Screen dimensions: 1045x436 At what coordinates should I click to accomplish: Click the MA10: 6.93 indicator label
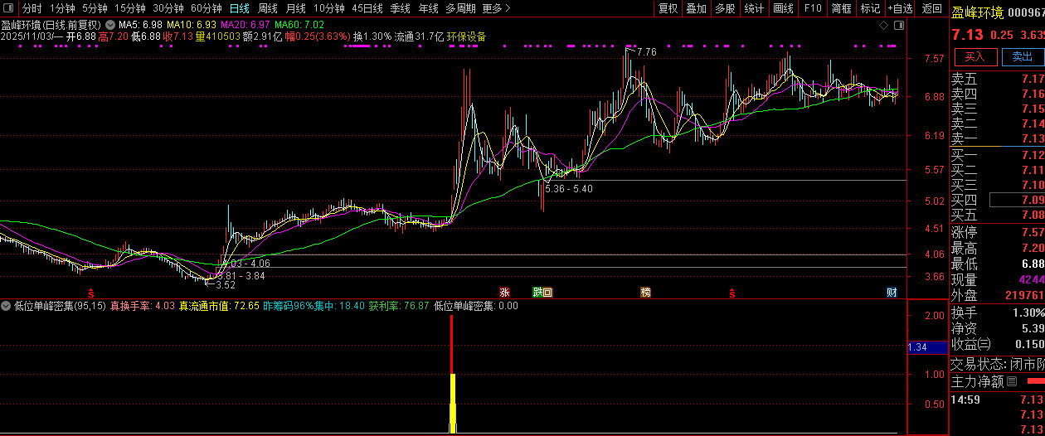click(x=192, y=26)
